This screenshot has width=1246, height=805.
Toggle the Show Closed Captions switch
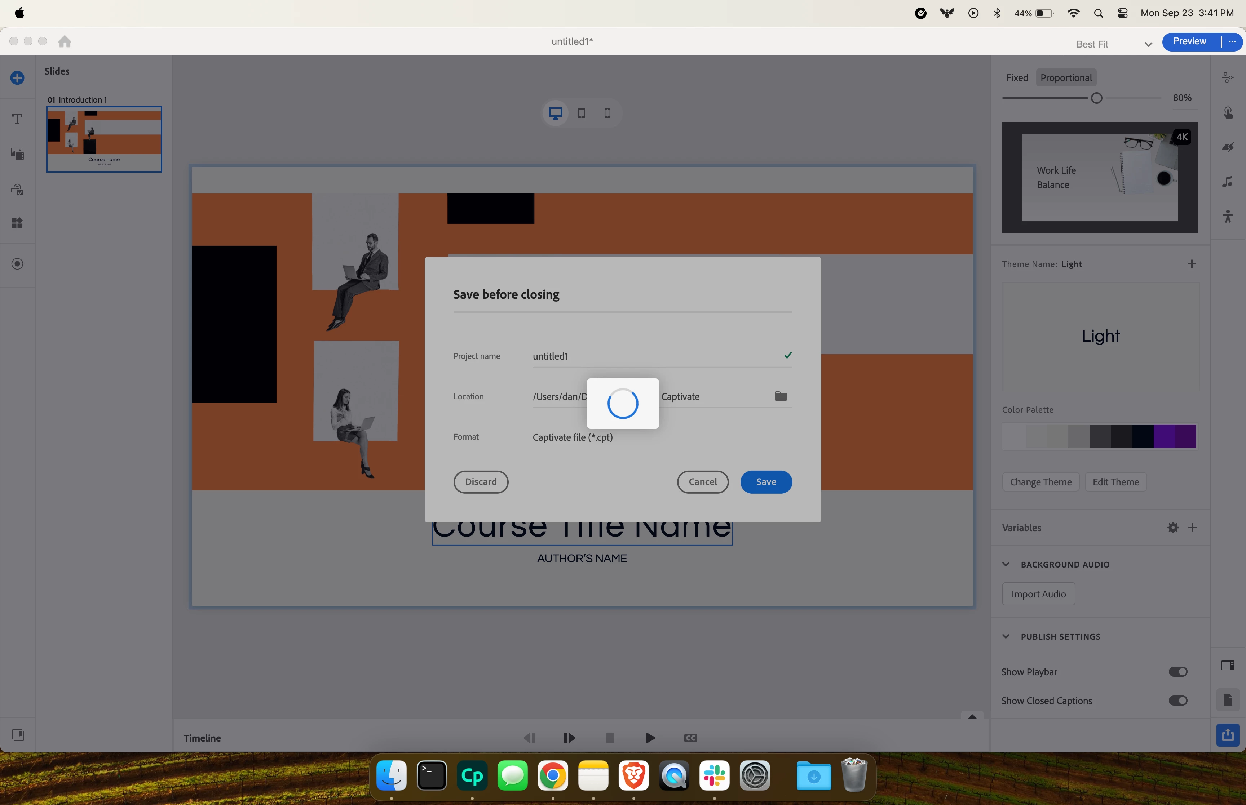click(1177, 701)
